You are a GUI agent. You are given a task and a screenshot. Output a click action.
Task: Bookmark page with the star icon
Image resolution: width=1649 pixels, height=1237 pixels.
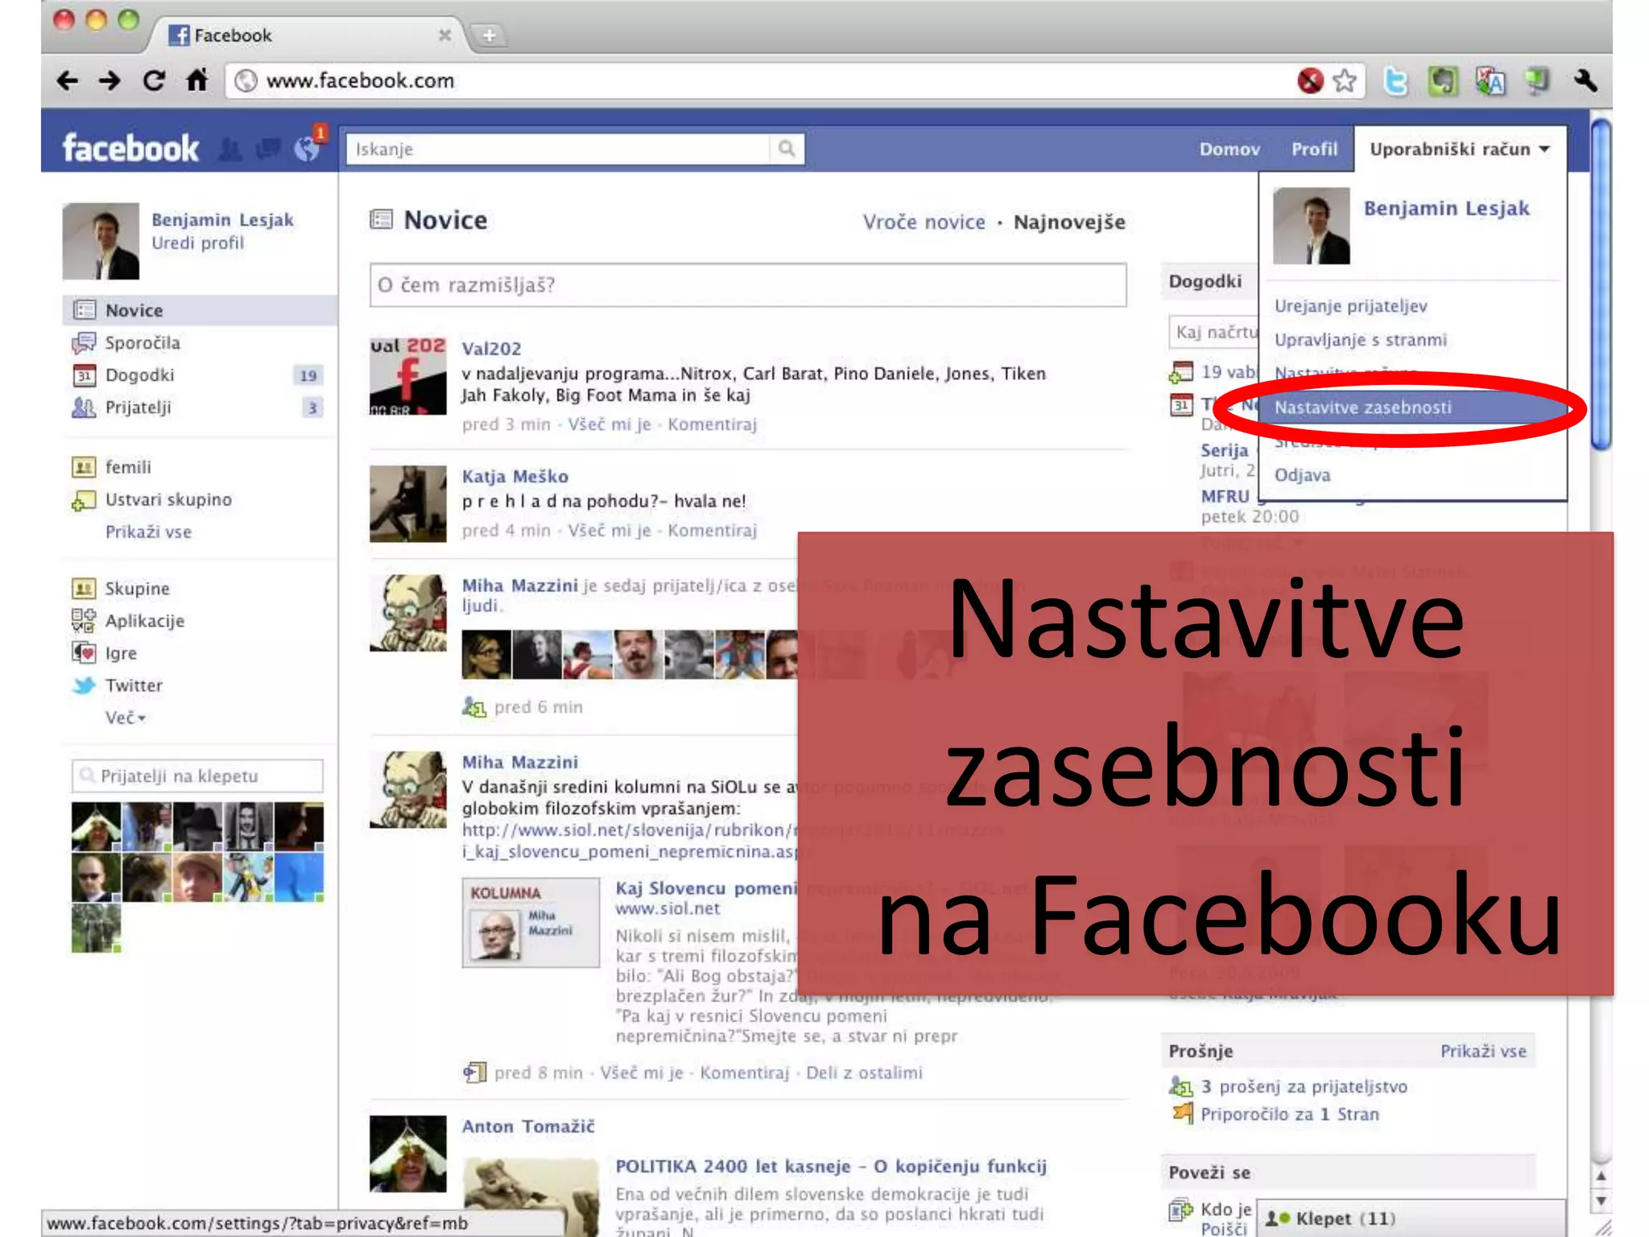coord(1345,81)
